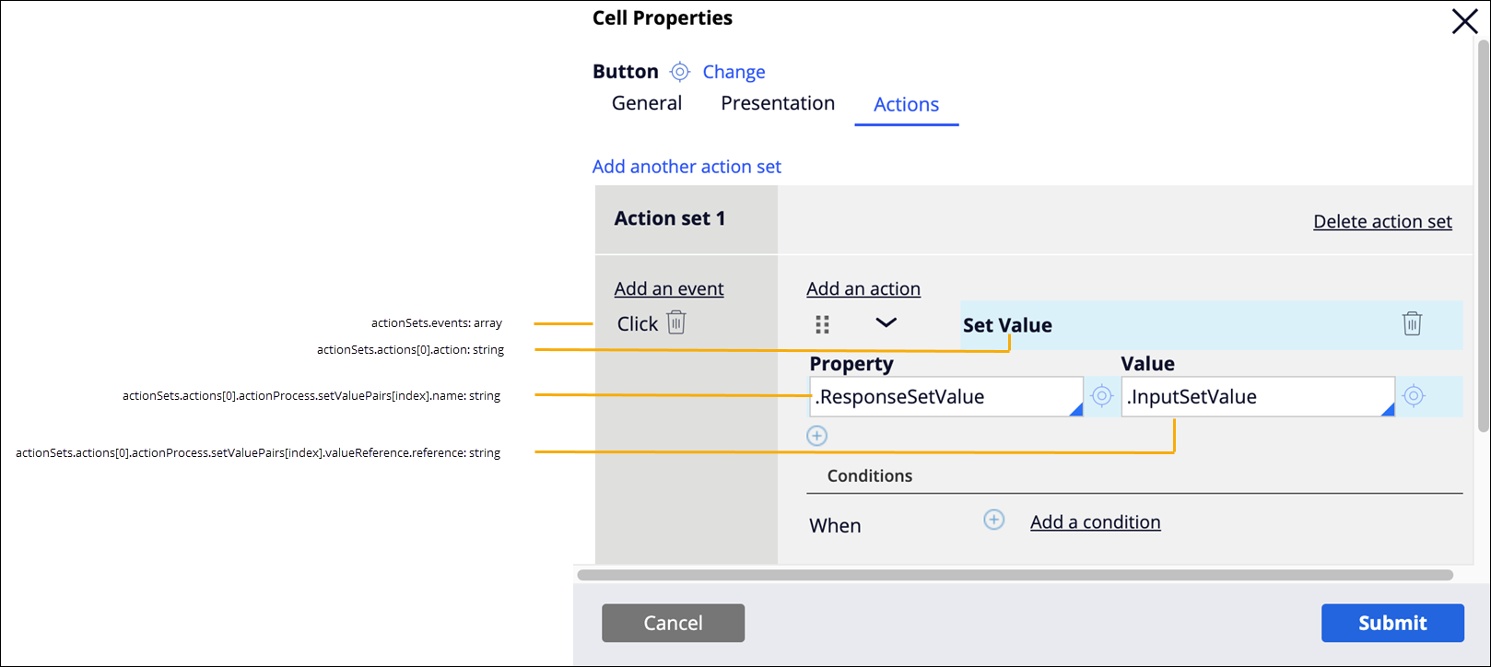
Task: Click Add another action set link
Action: click(687, 167)
